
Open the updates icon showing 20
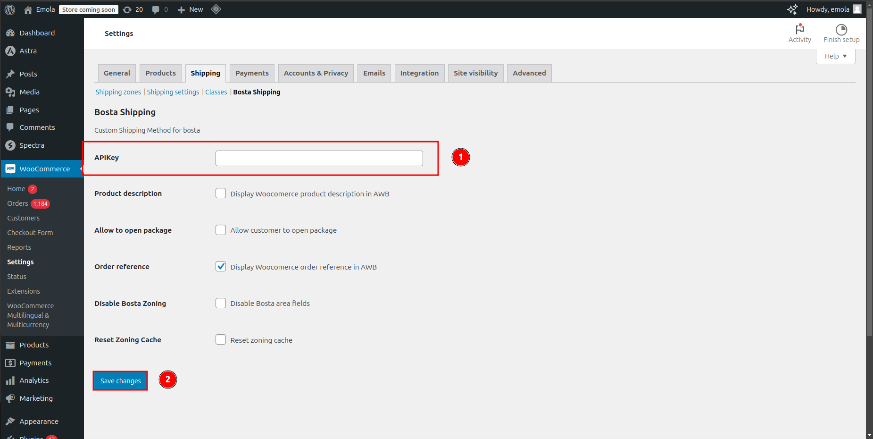pyautogui.click(x=127, y=9)
